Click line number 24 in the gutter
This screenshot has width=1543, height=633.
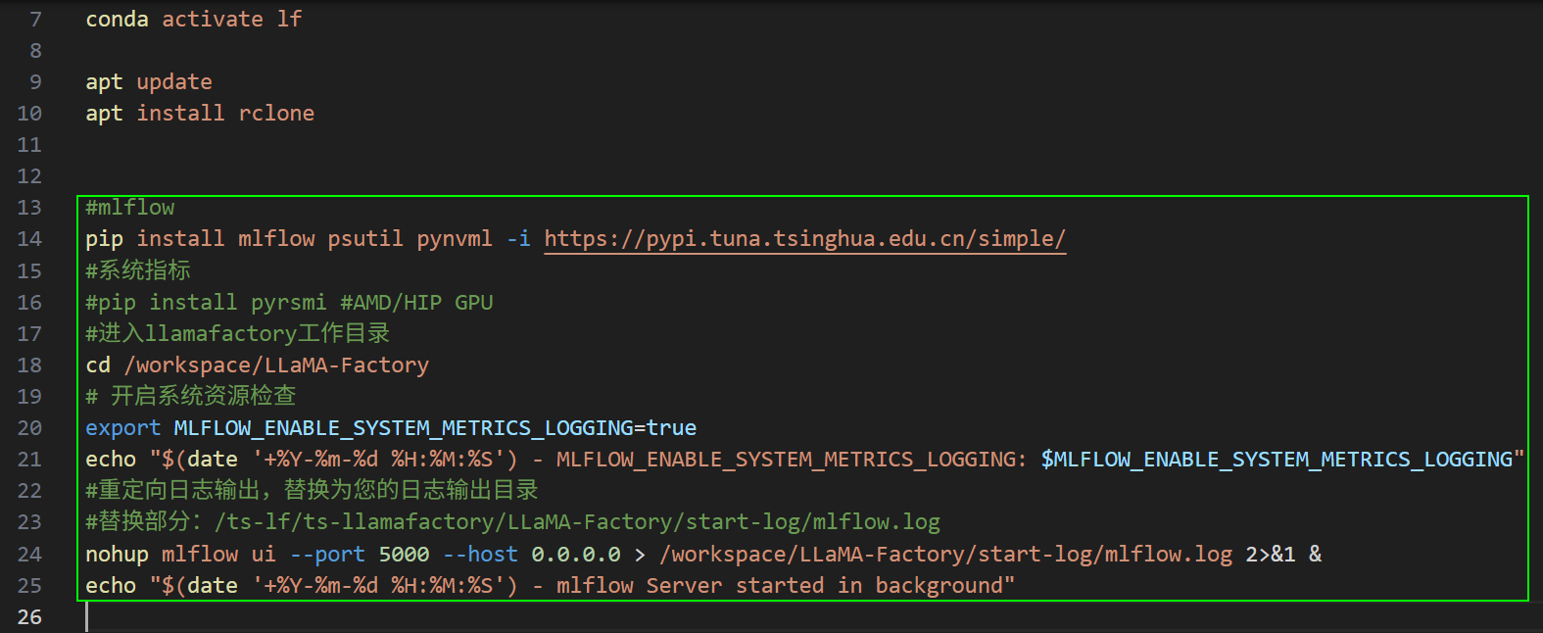tap(29, 555)
